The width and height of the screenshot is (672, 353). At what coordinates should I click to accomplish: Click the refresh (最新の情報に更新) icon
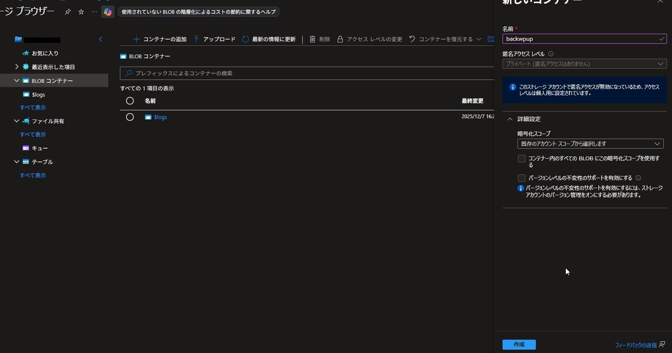click(x=246, y=39)
